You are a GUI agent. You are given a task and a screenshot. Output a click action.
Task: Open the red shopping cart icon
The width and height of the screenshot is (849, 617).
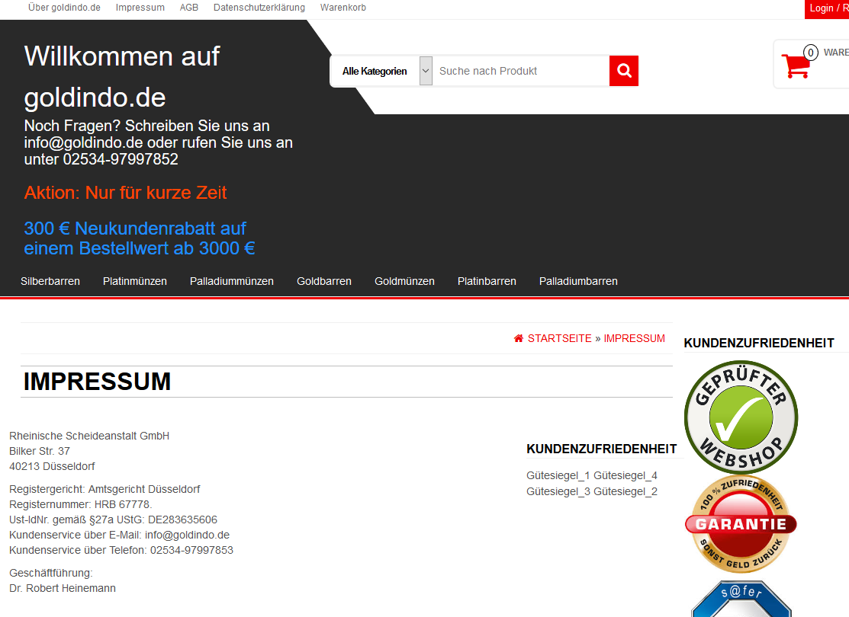point(796,66)
